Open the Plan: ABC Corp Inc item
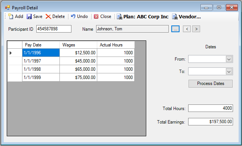242x146 pixels. point(143,16)
